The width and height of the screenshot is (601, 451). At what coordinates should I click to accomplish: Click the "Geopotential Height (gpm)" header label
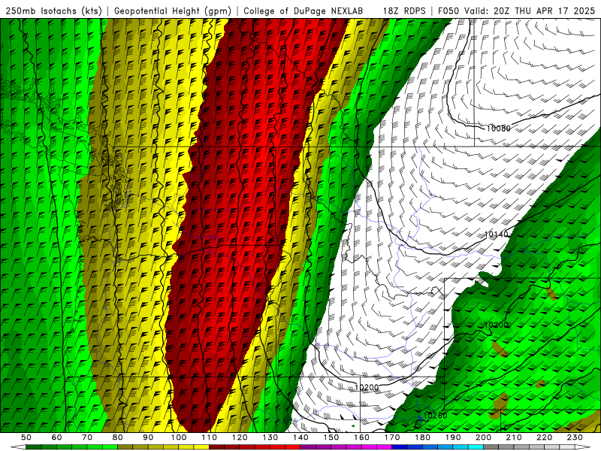(x=173, y=11)
